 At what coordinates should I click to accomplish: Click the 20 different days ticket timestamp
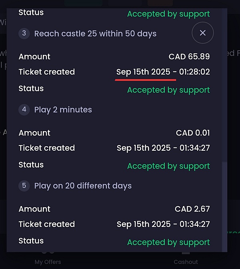[x=163, y=224]
